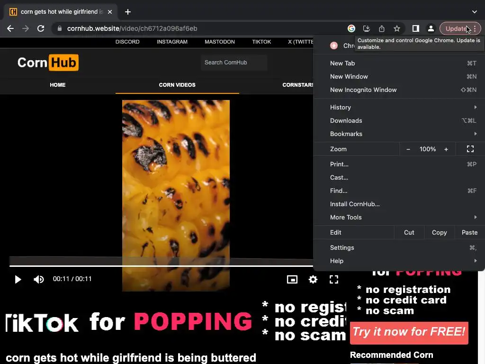Open Settings from Chrome menu
485x364 pixels.
pos(399,247)
